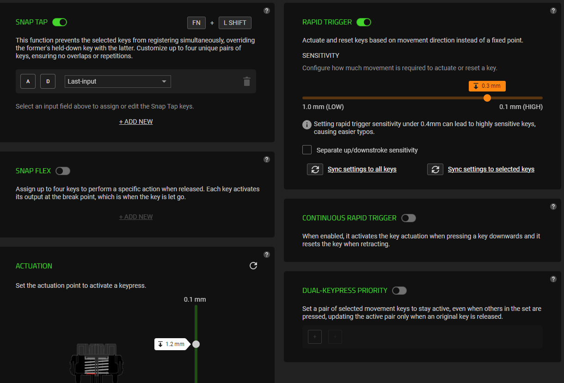Click the L SHIFT shortcut key button
Viewport: 564px width, 383px height.
pyautogui.click(x=235, y=23)
